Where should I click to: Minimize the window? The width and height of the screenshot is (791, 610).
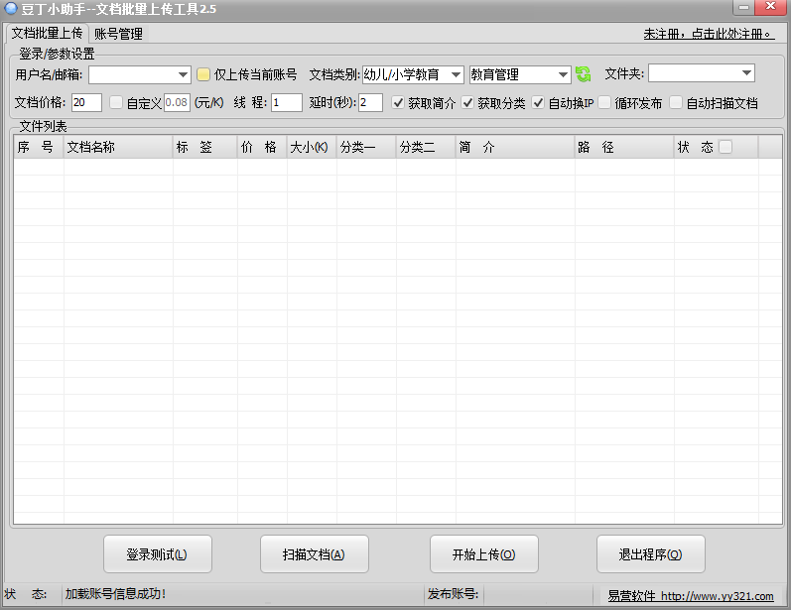click(743, 7)
